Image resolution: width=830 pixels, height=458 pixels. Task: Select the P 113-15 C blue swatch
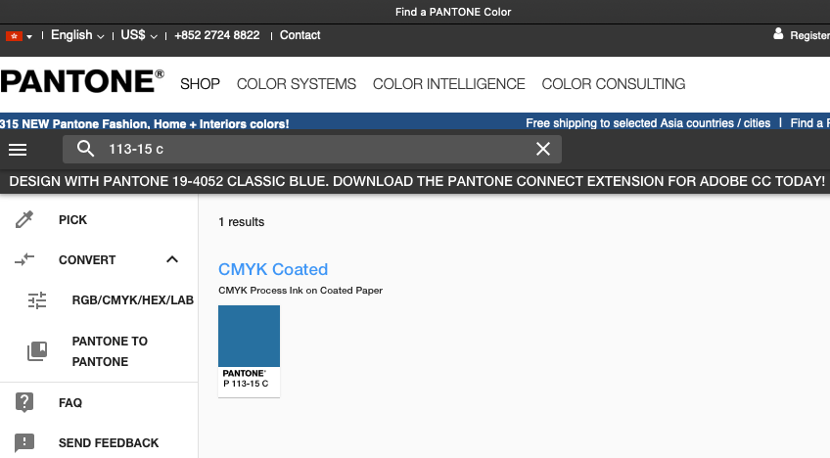click(x=249, y=337)
